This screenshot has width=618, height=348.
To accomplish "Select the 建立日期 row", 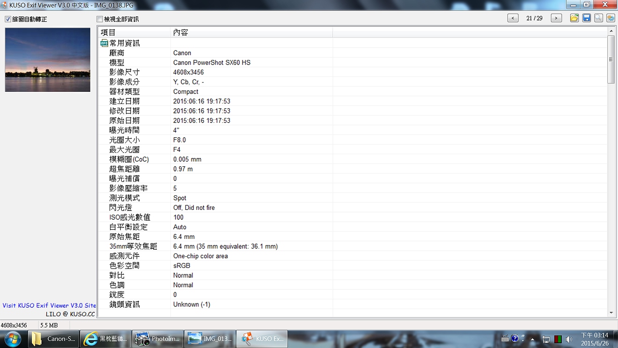I will (x=353, y=101).
